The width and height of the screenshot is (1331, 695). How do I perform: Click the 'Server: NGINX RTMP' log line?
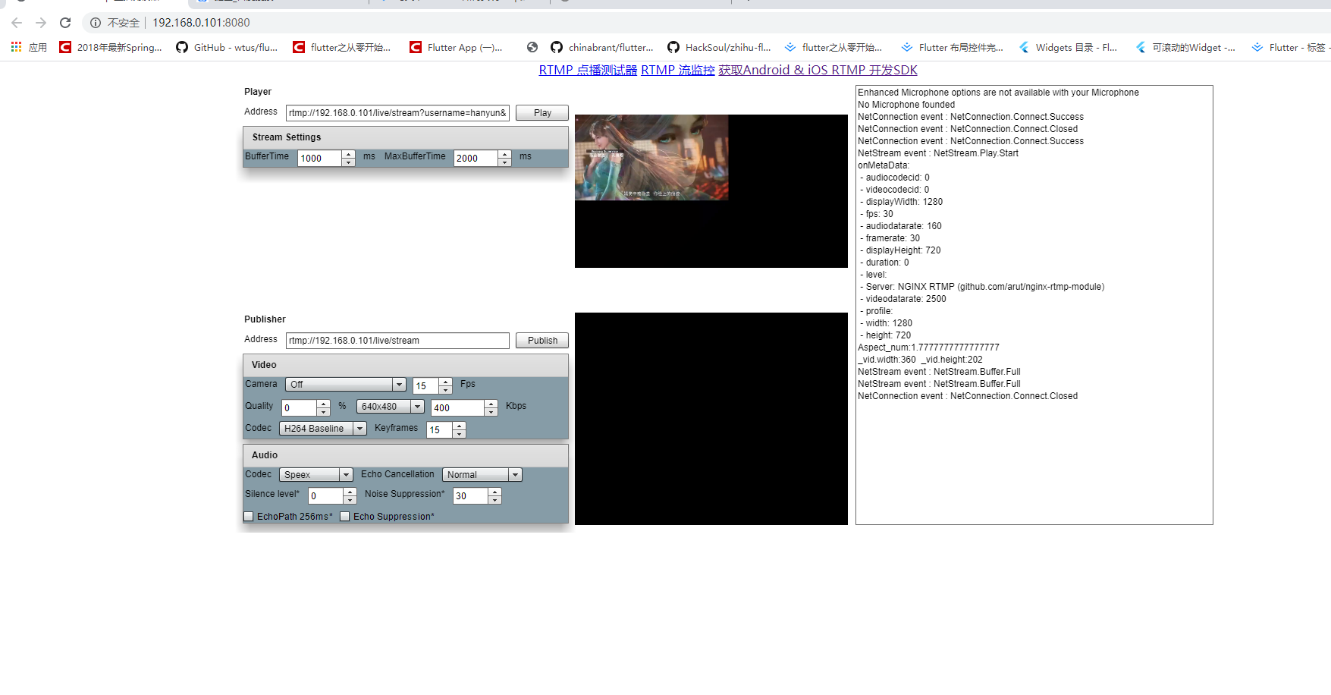(x=982, y=287)
